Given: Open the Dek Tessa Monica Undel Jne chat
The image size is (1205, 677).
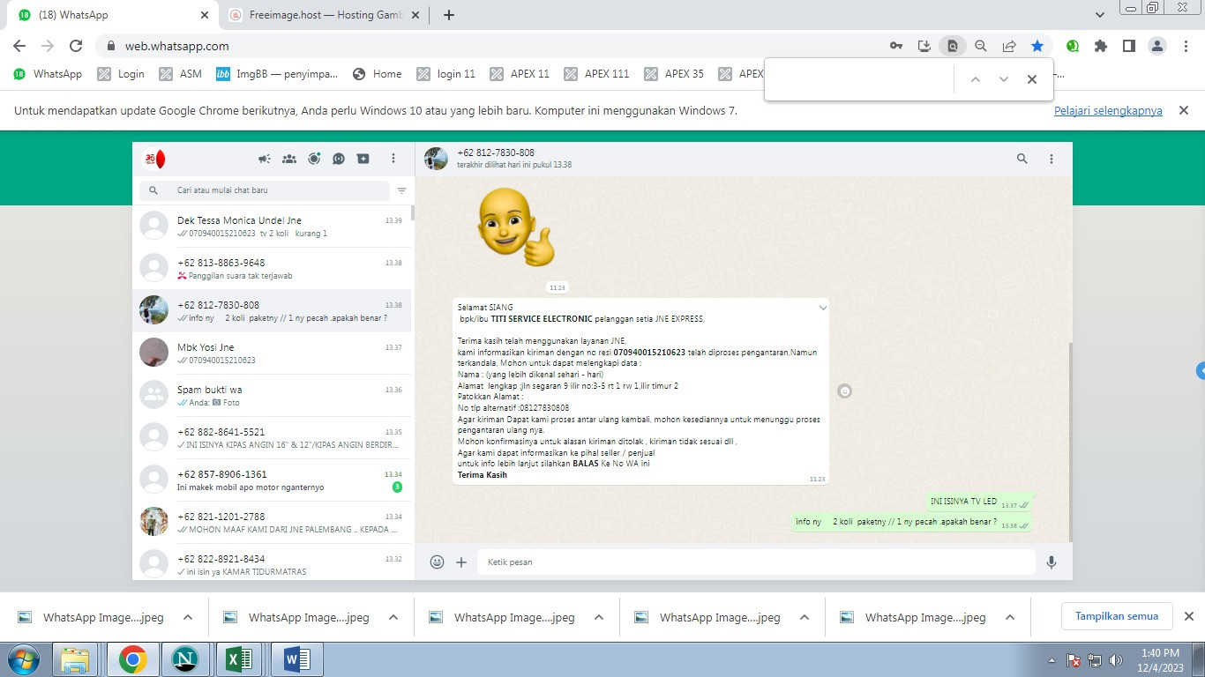Looking at the screenshot, I should click(x=273, y=227).
